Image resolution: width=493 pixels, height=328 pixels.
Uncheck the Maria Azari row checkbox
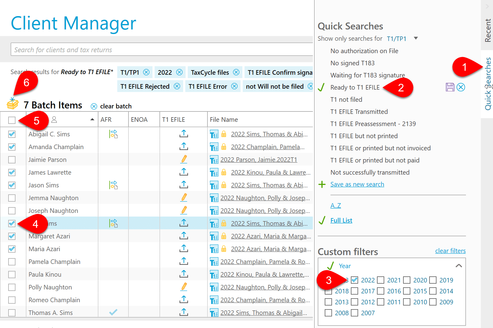click(x=12, y=249)
